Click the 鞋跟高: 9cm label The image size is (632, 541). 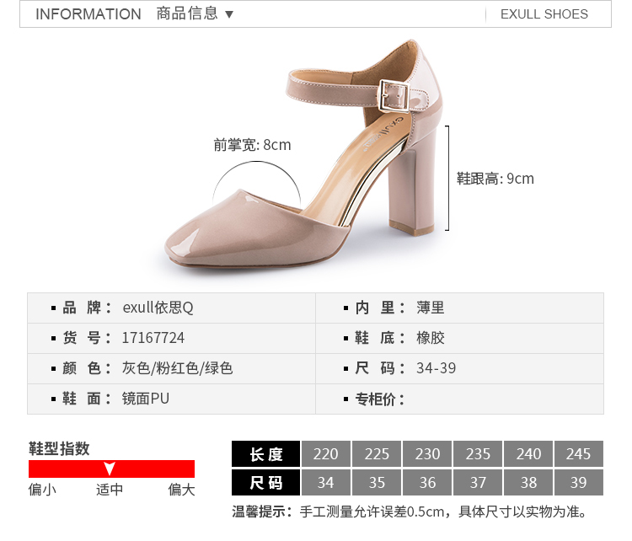[x=495, y=179]
